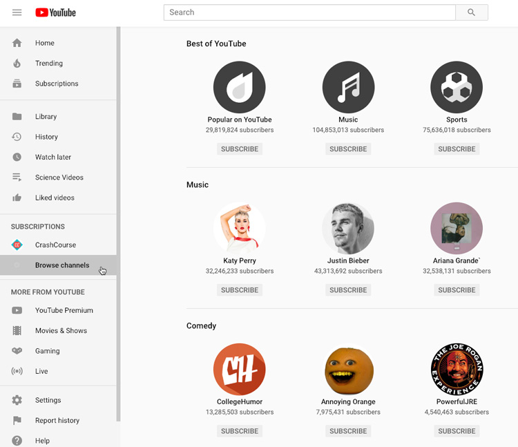Click the Sports soccer ball icon
The height and width of the screenshot is (447, 518).
pyautogui.click(x=457, y=87)
